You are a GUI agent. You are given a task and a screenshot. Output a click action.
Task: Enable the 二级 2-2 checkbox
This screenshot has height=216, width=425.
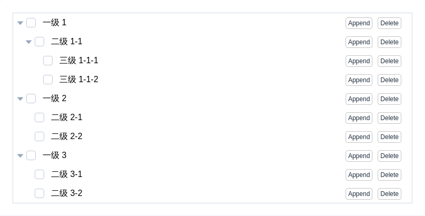coord(39,136)
